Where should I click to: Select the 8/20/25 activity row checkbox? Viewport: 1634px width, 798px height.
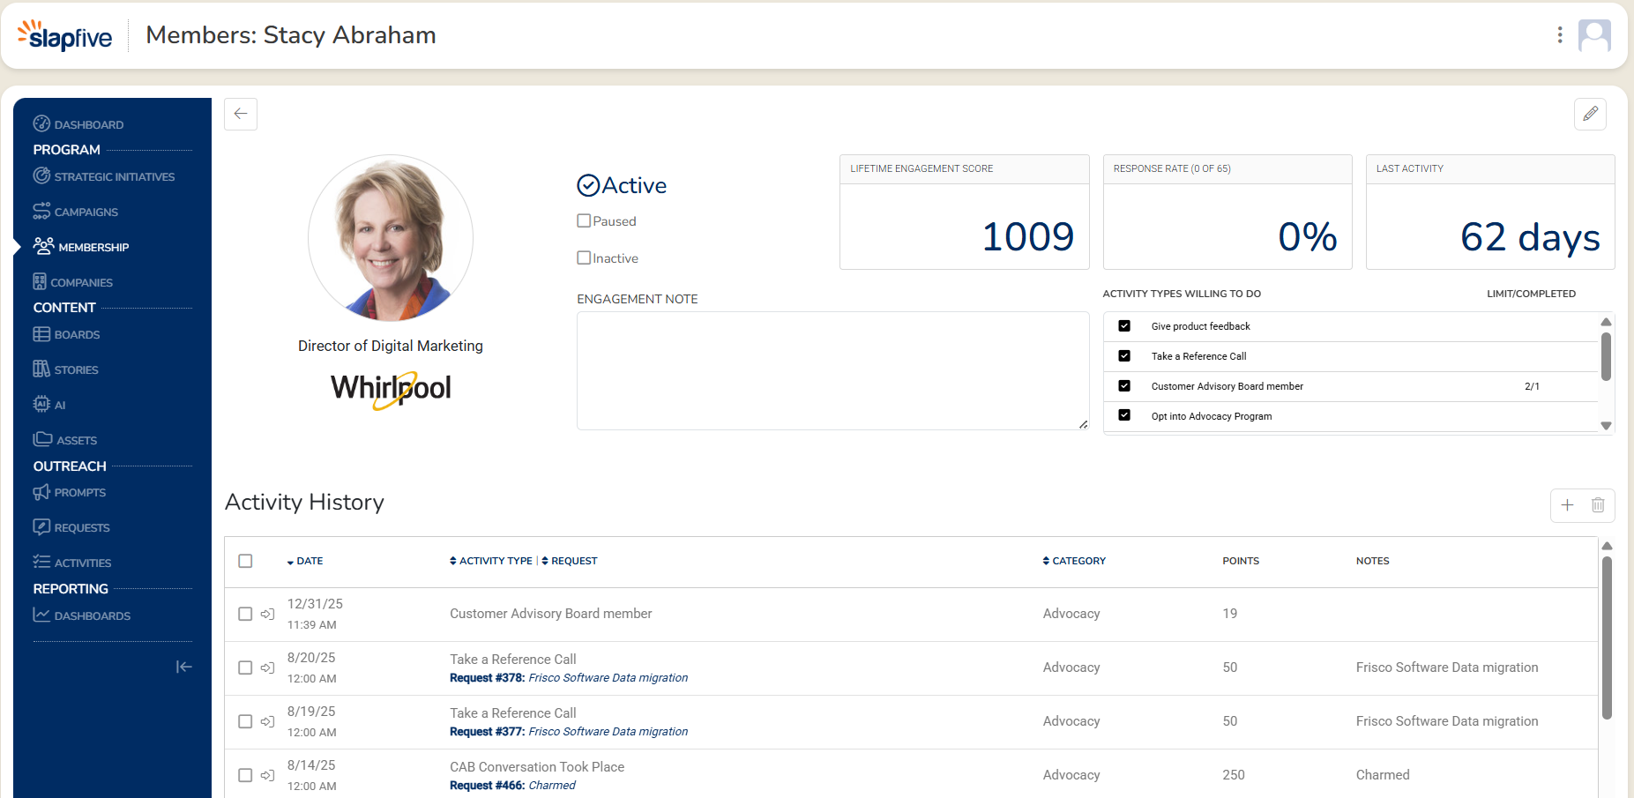pos(245,667)
